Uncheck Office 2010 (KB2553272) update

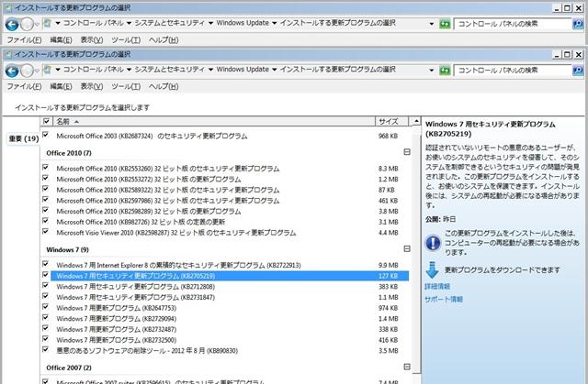click(x=46, y=178)
